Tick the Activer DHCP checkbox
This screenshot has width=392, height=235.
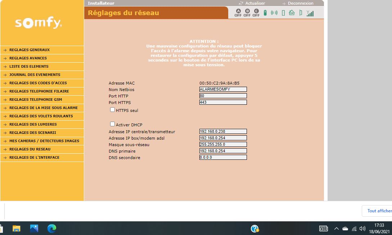[113, 124]
